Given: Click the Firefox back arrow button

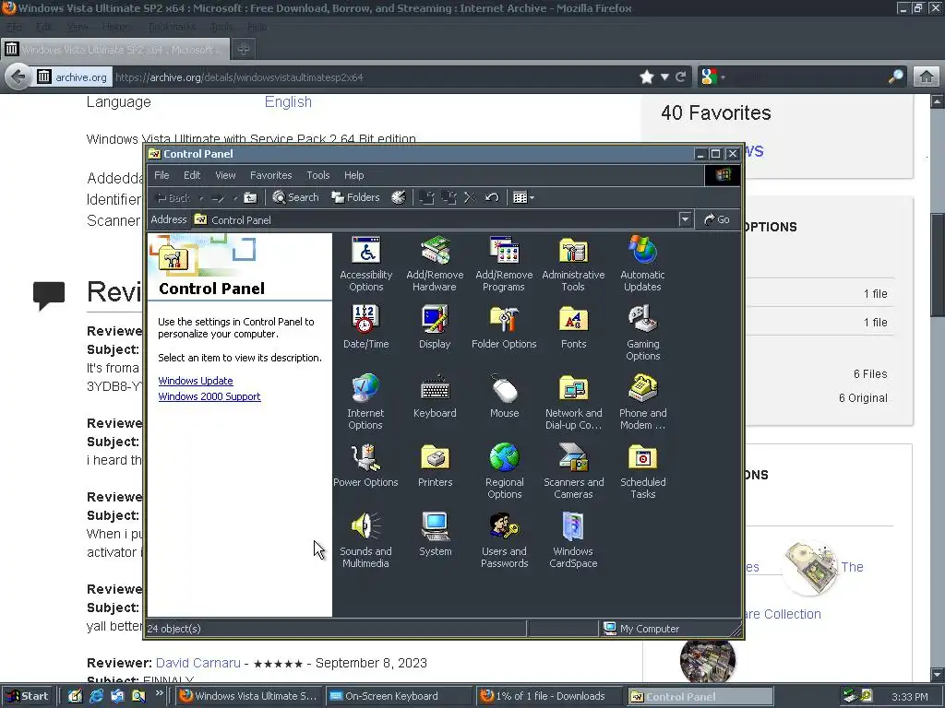Looking at the screenshot, I should click(x=18, y=77).
